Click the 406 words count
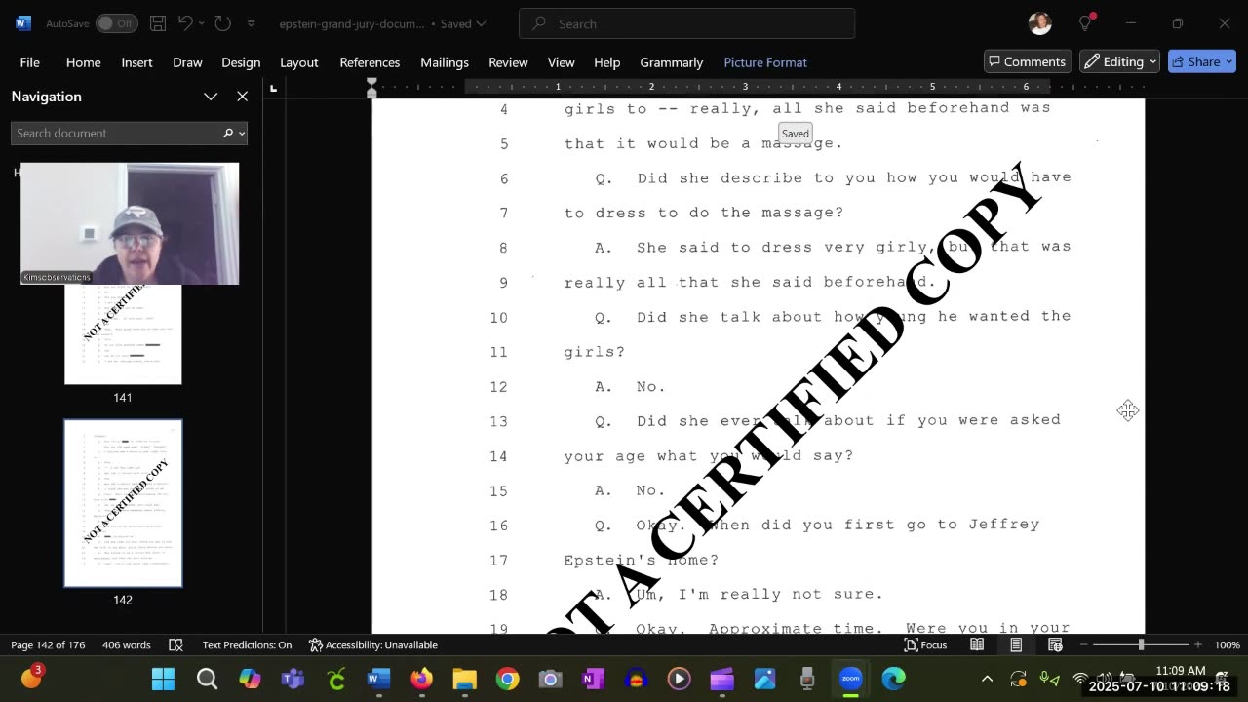Image resolution: width=1248 pixels, height=702 pixels. click(127, 644)
